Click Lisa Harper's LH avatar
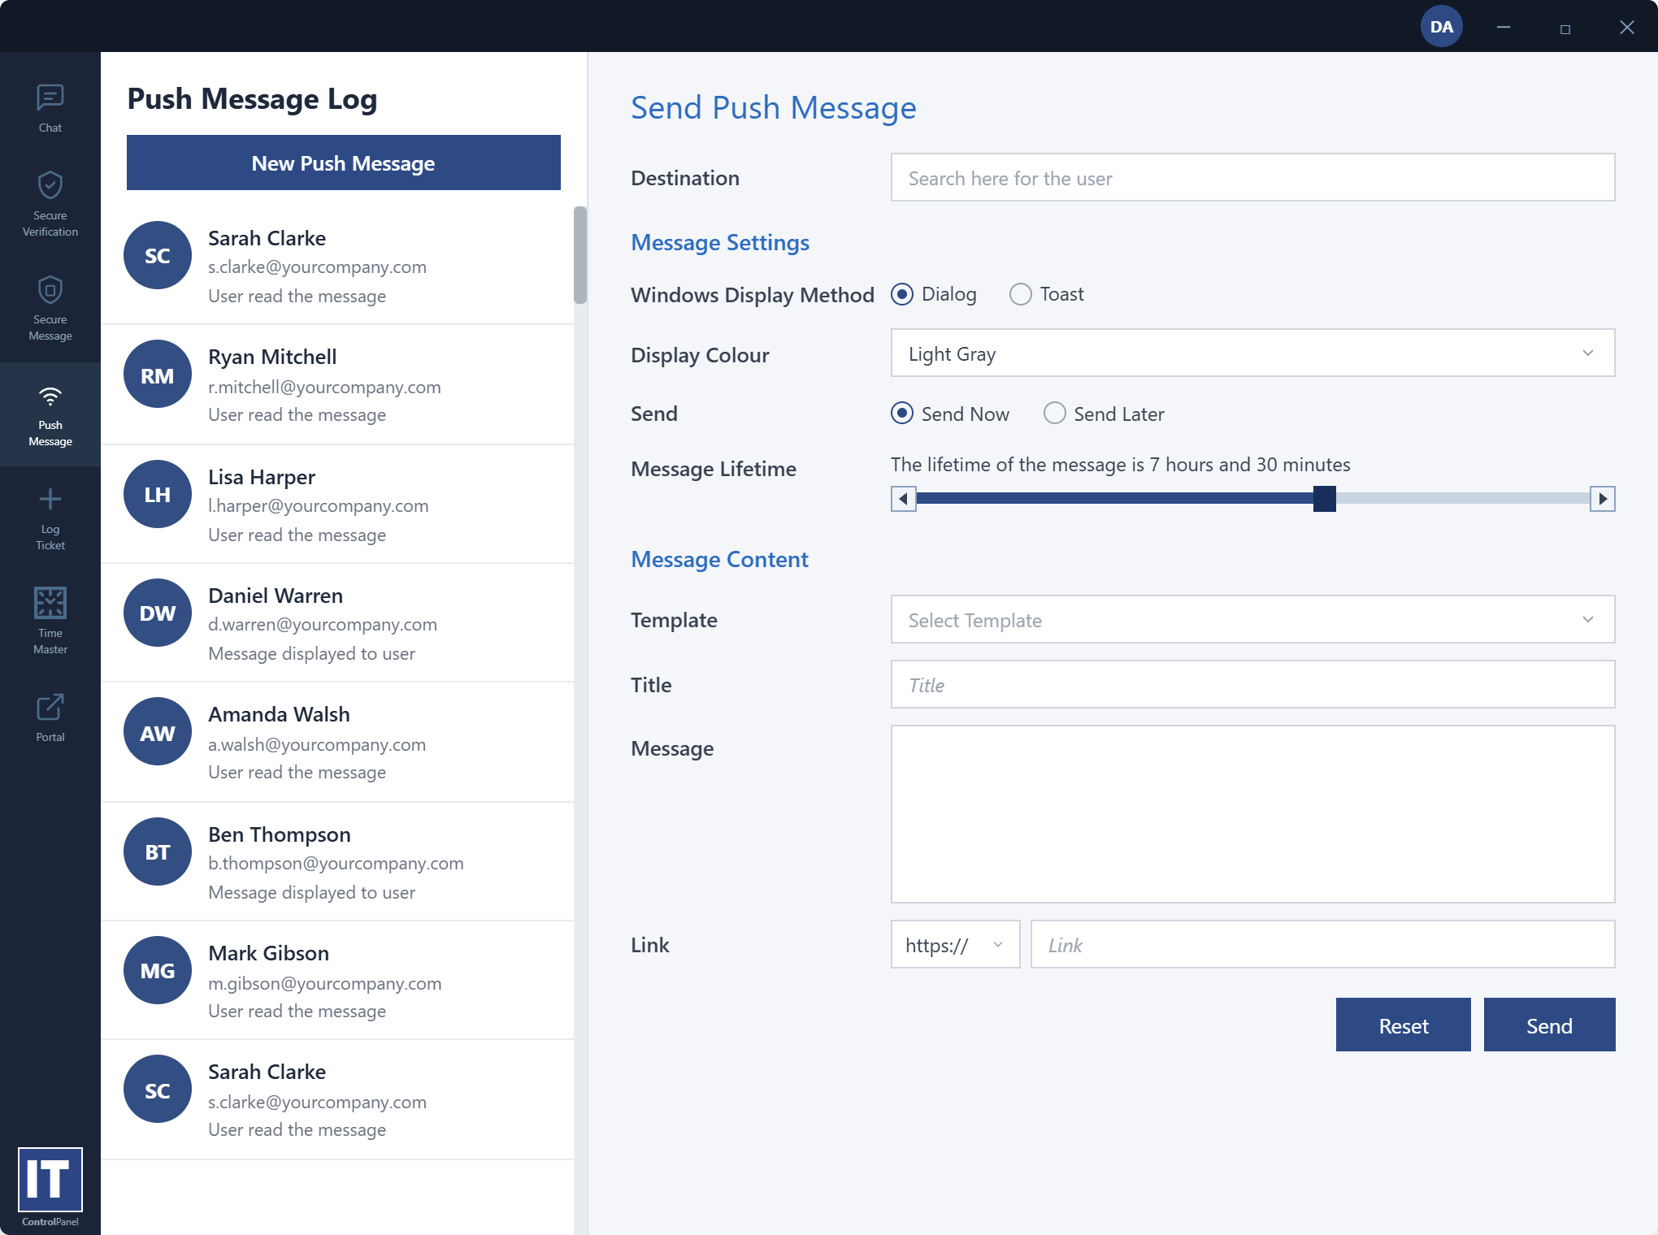This screenshot has width=1658, height=1235. click(158, 493)
